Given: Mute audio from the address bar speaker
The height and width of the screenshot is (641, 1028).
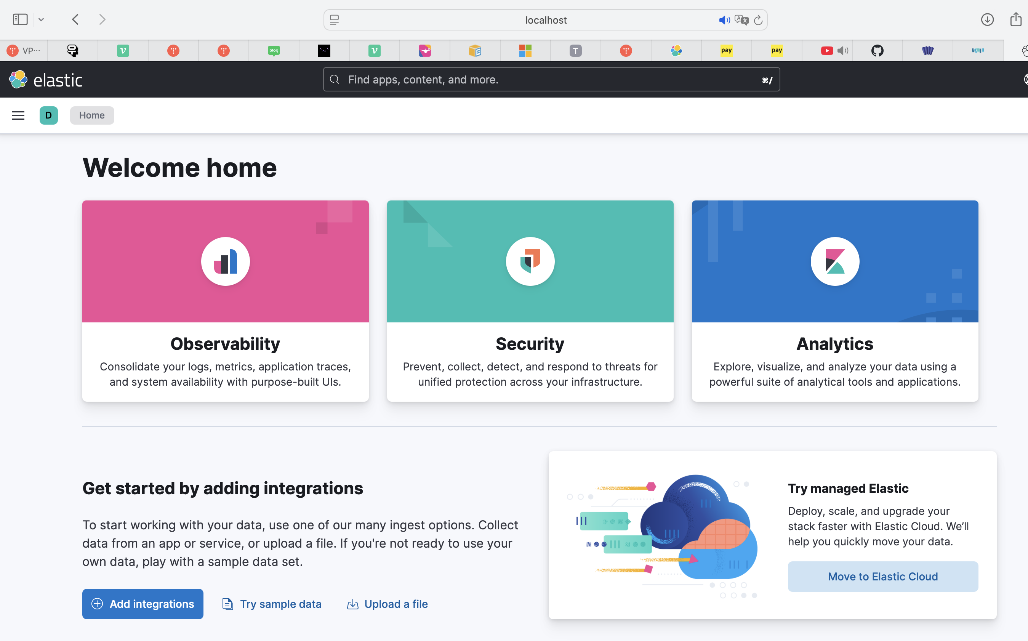Looking at the screenshot, I should 724,20.
